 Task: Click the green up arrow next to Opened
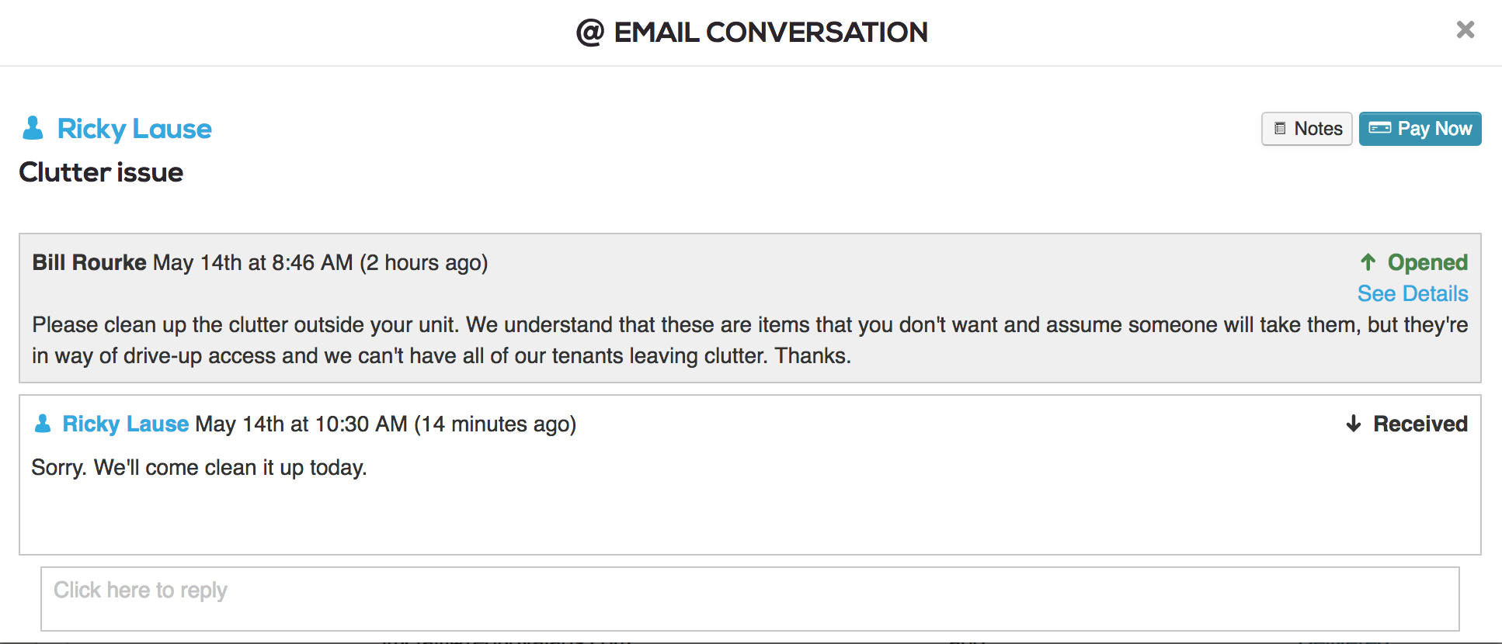pyautogui.click(x=1368, y=262)
